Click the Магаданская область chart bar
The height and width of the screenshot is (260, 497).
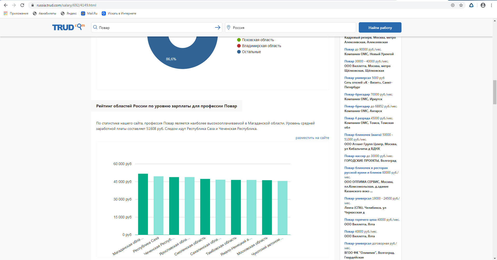pyautogui.click(x=143, y=204)
